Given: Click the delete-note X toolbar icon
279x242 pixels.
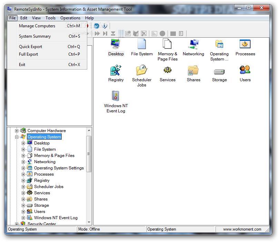Looking at the screenshot, I should 144,34.
